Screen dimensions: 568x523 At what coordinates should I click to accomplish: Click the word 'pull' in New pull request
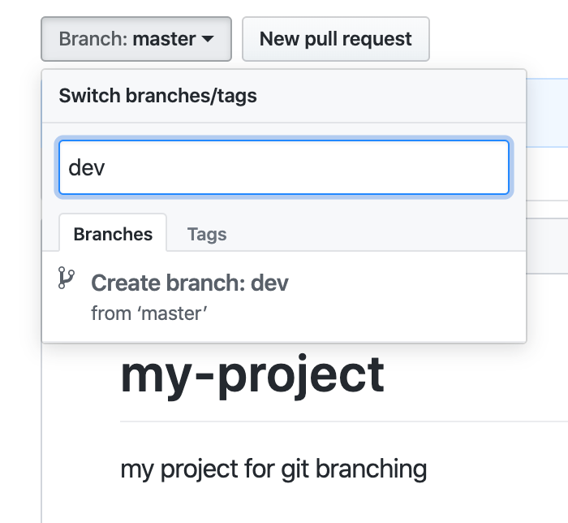pos(337,39)
